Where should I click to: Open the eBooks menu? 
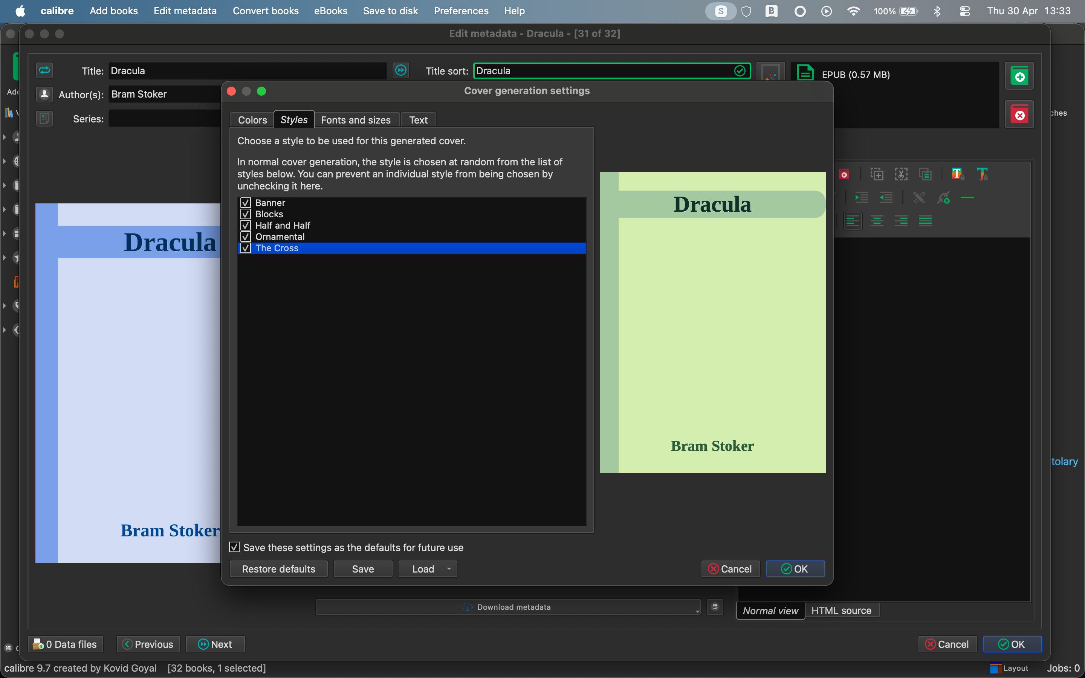tap(330, 11)
